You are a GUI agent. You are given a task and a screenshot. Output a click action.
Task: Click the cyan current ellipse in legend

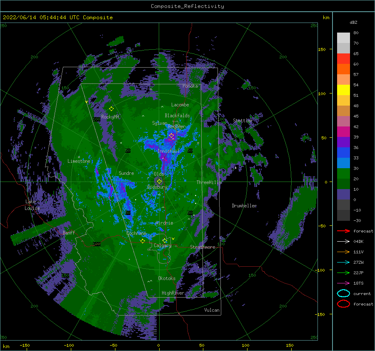(x=343, y=293)
